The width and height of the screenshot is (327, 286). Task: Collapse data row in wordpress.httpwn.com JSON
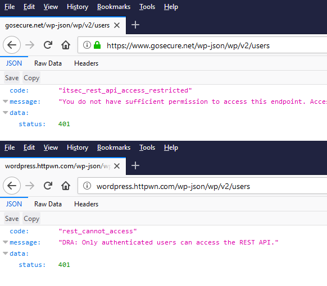pyautogui.click(x=6, y=253)
